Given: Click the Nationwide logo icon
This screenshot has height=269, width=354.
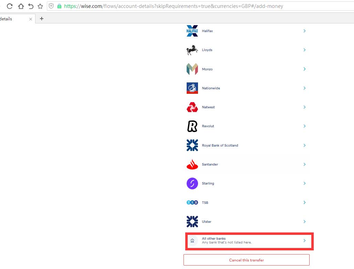Looking at the screenshot, I should (x=192, y=88).
